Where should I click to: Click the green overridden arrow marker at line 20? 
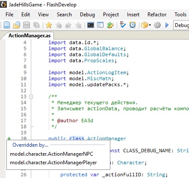pos(9,139)
